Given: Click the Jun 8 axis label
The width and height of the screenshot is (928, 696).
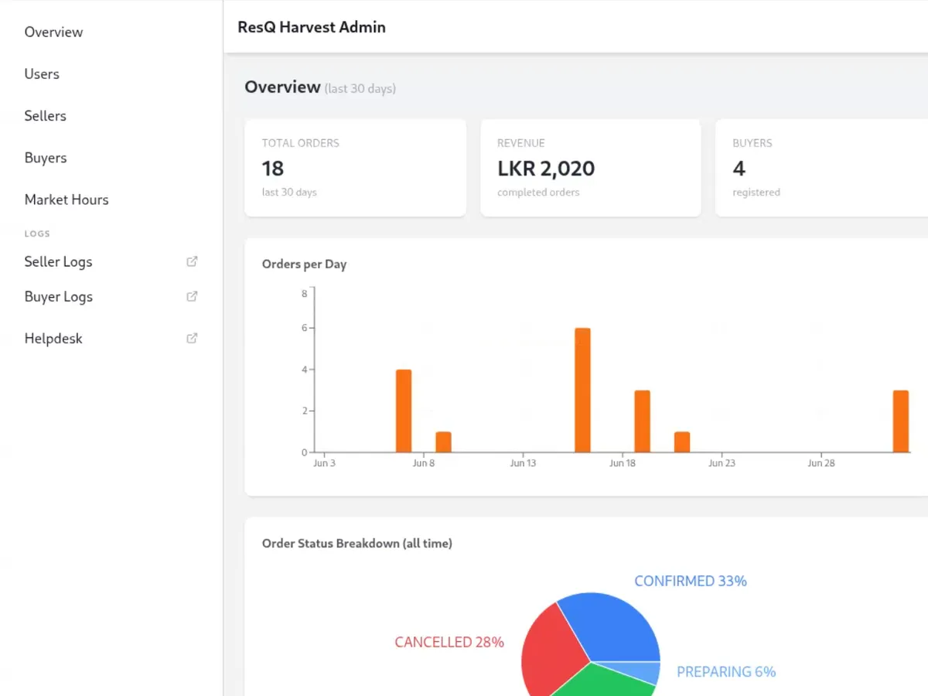Looking at the screenshot, I should (x=424, y=463).
